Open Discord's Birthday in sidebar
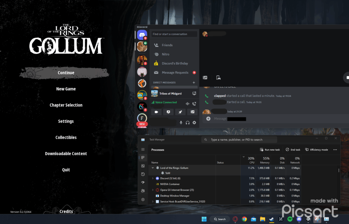This screenshot has width=349, height=224. pyautogui.click(x=174, y=64)
